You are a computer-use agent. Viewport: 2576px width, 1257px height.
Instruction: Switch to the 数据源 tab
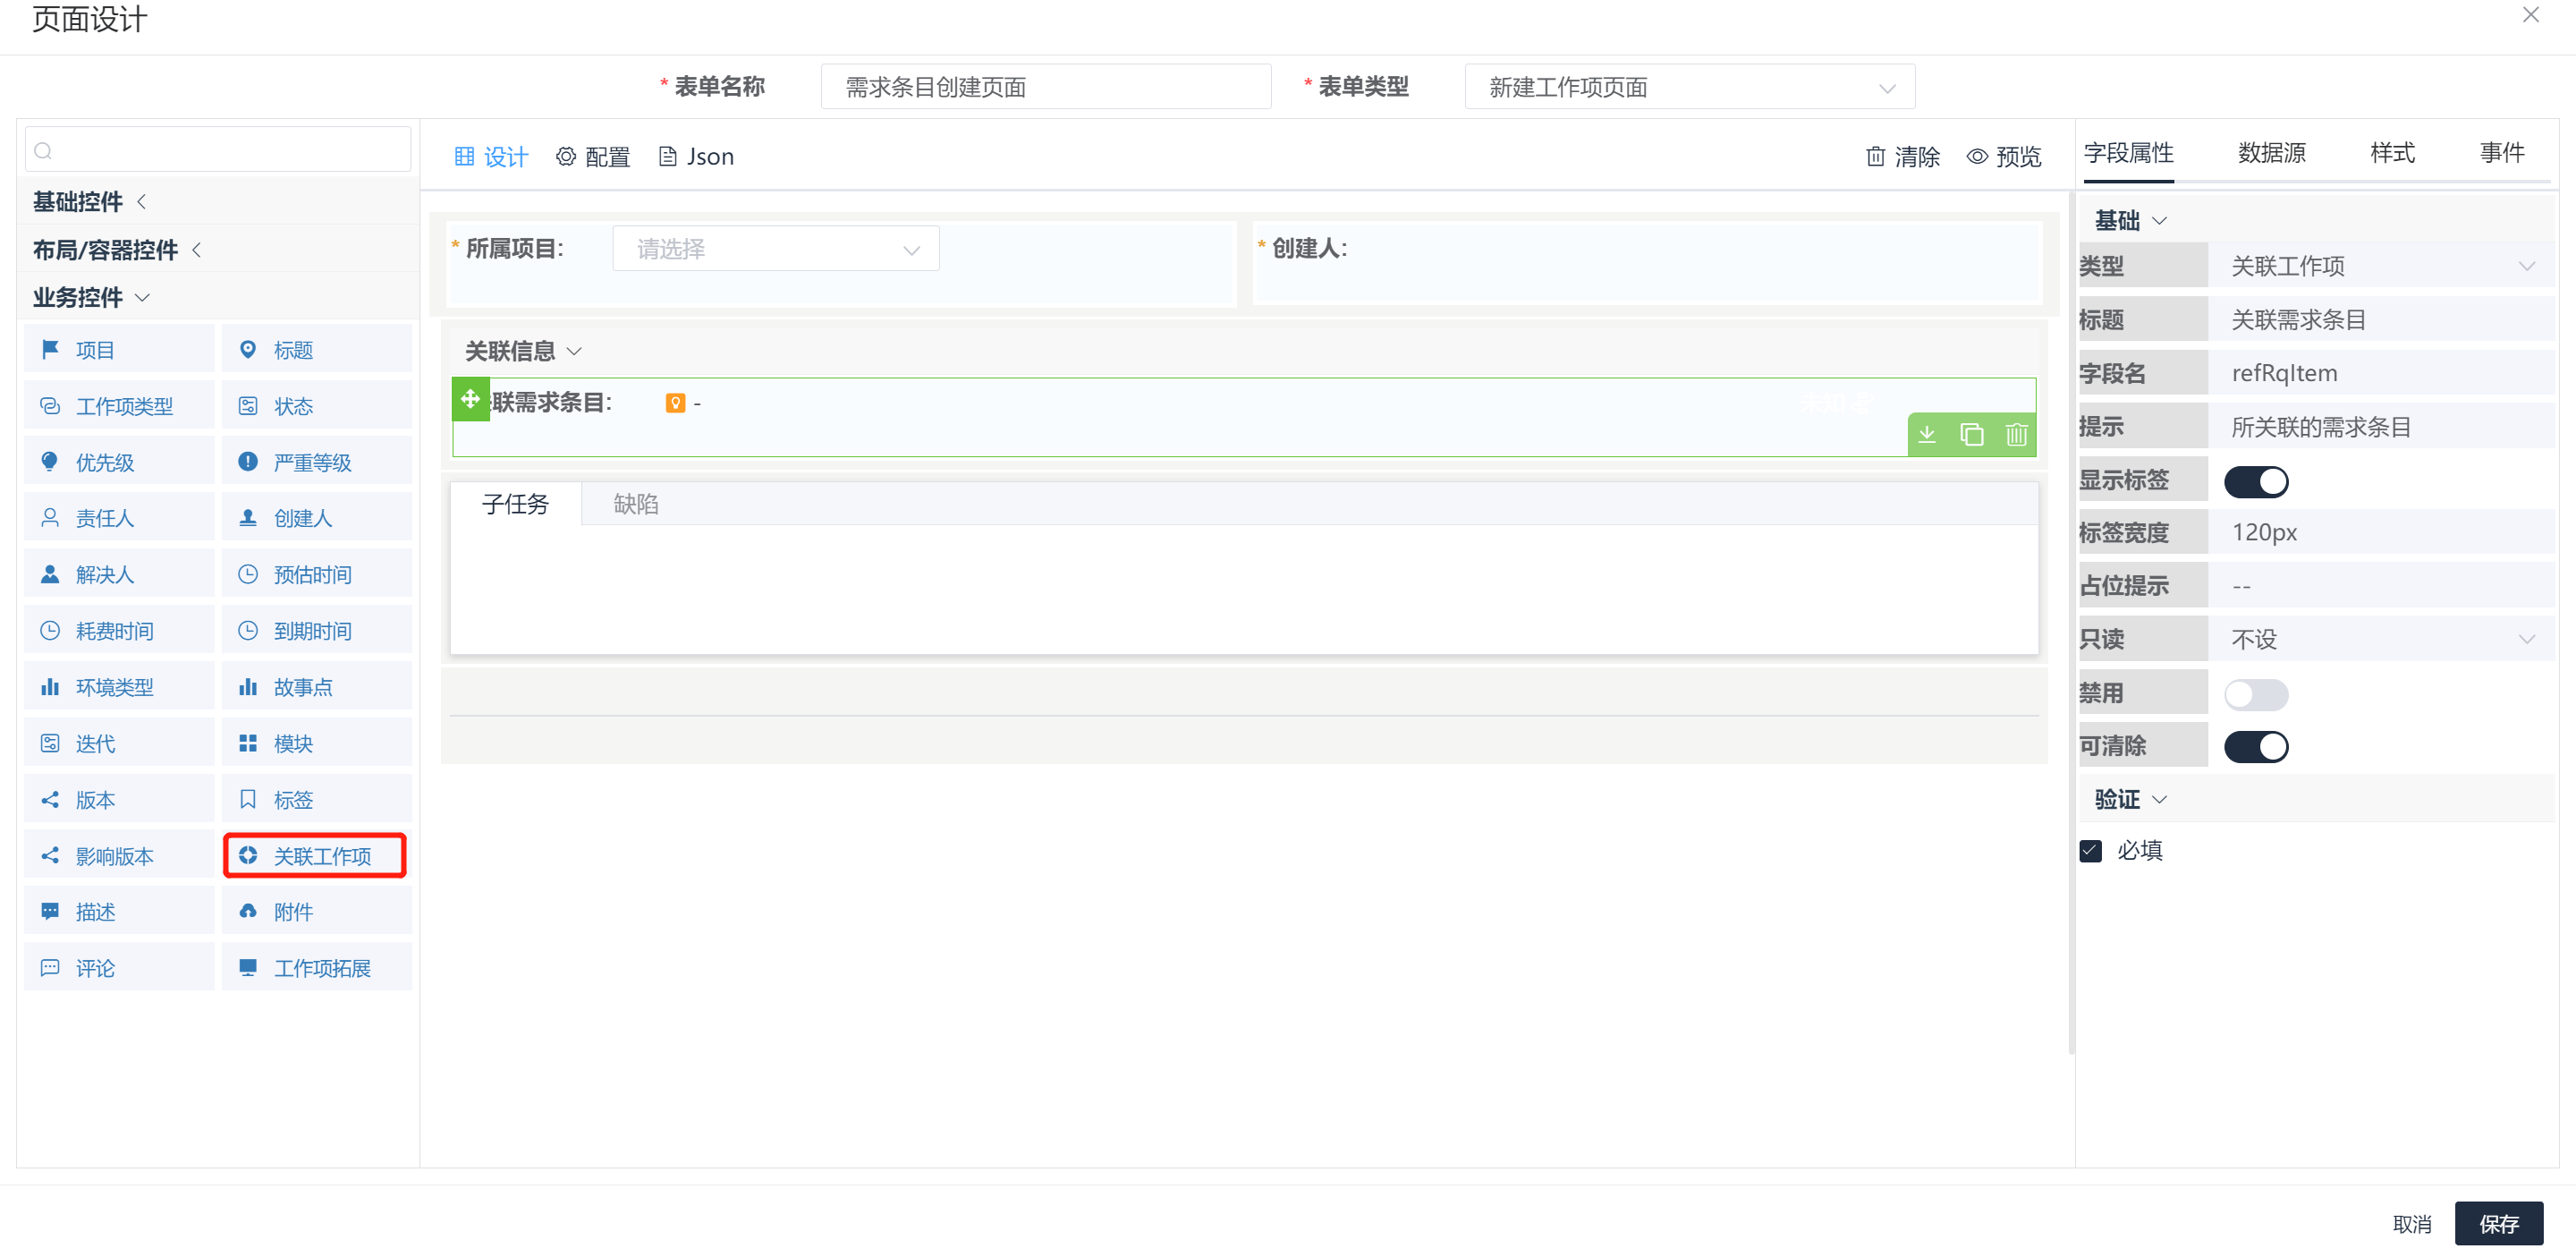[2271, 153]
